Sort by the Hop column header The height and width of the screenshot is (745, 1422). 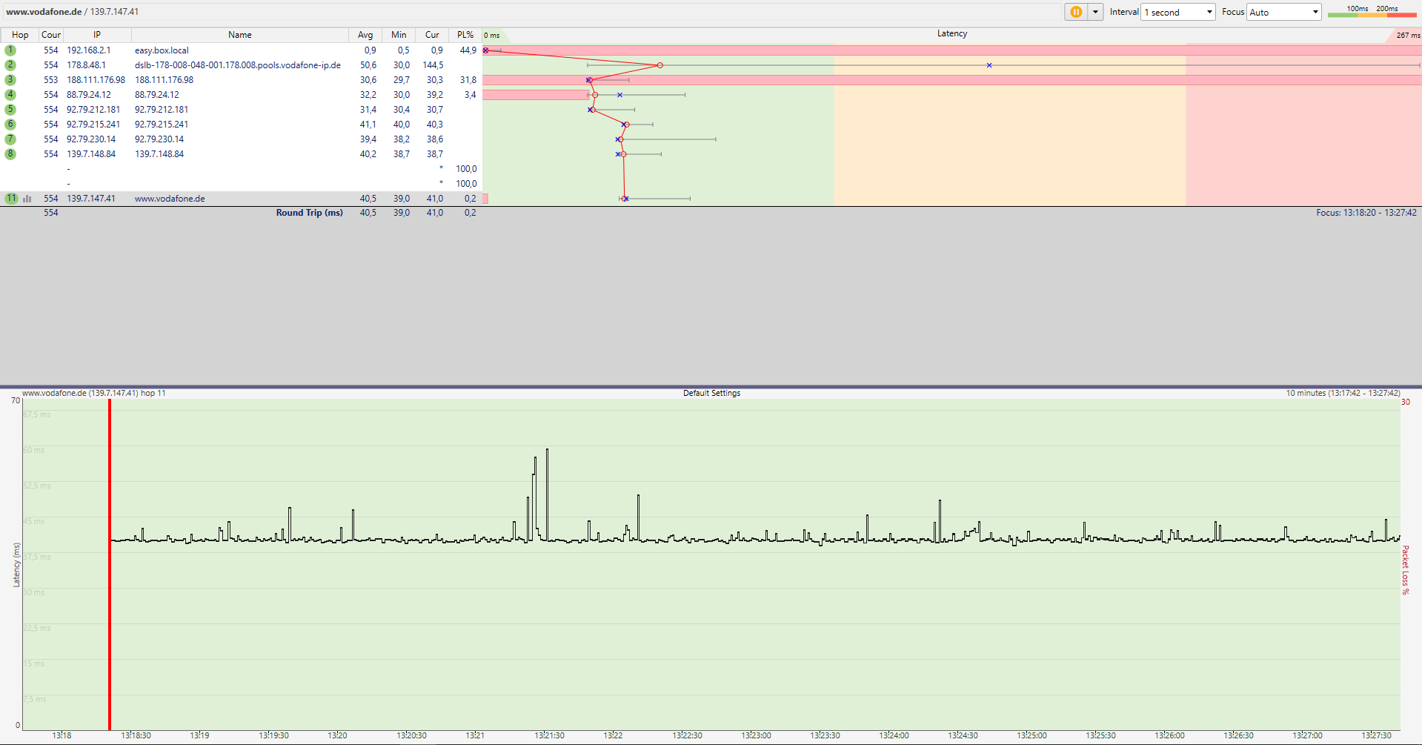(20, 35)
